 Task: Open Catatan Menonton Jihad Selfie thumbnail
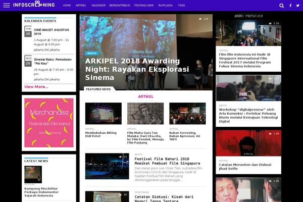[248, 143]
